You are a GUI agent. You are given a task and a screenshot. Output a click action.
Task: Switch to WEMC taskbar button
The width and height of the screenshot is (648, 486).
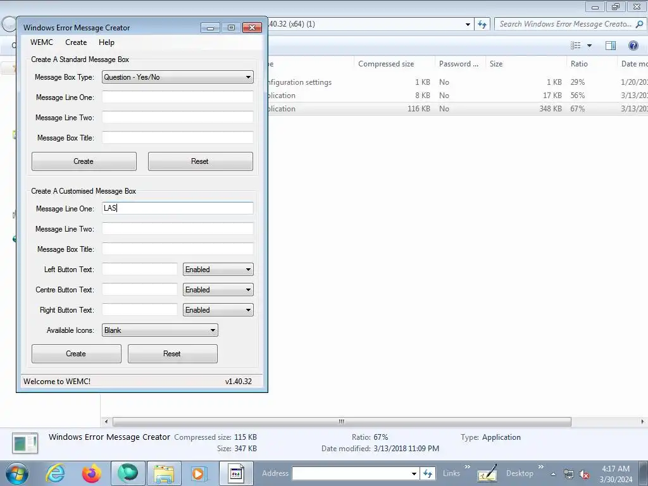236,473
